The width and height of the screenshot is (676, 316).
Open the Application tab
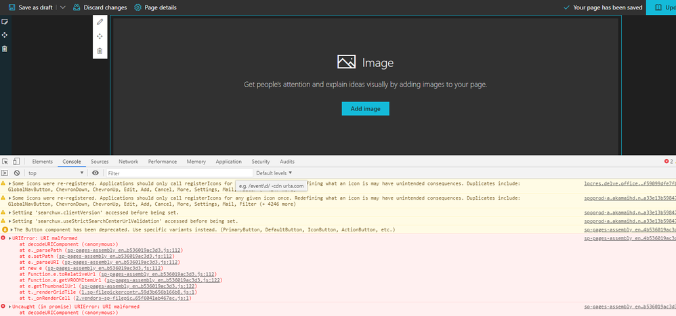[x=228, y=162]
